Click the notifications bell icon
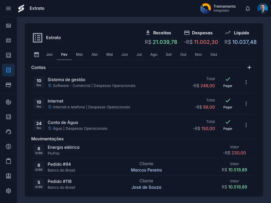This screenshot has width=271, height=203. point(248,8)
